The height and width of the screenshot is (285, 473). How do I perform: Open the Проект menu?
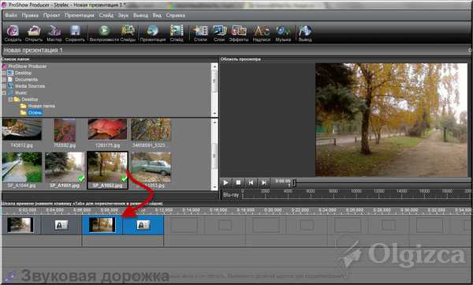click(x=51, y=16)
